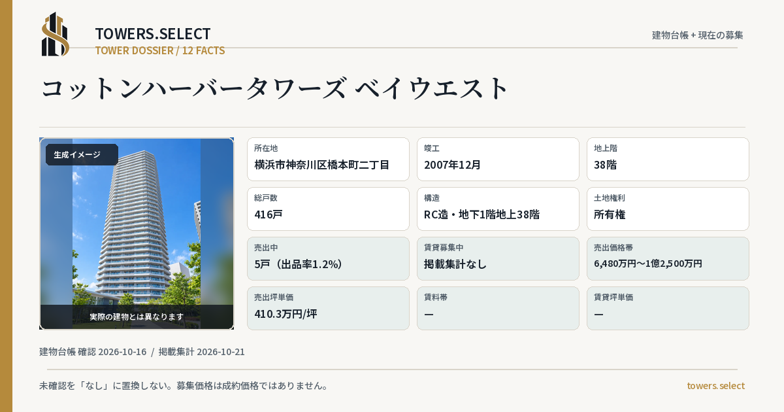Open the towers.select footer link

tap(715, 386)
